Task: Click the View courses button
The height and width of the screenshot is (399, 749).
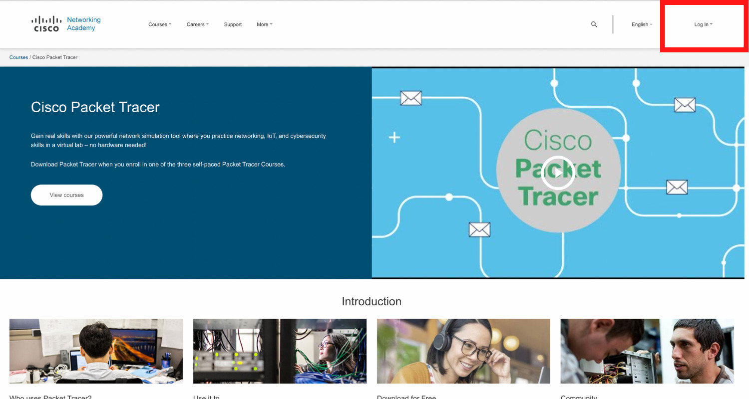Action: tap(66, 195)
